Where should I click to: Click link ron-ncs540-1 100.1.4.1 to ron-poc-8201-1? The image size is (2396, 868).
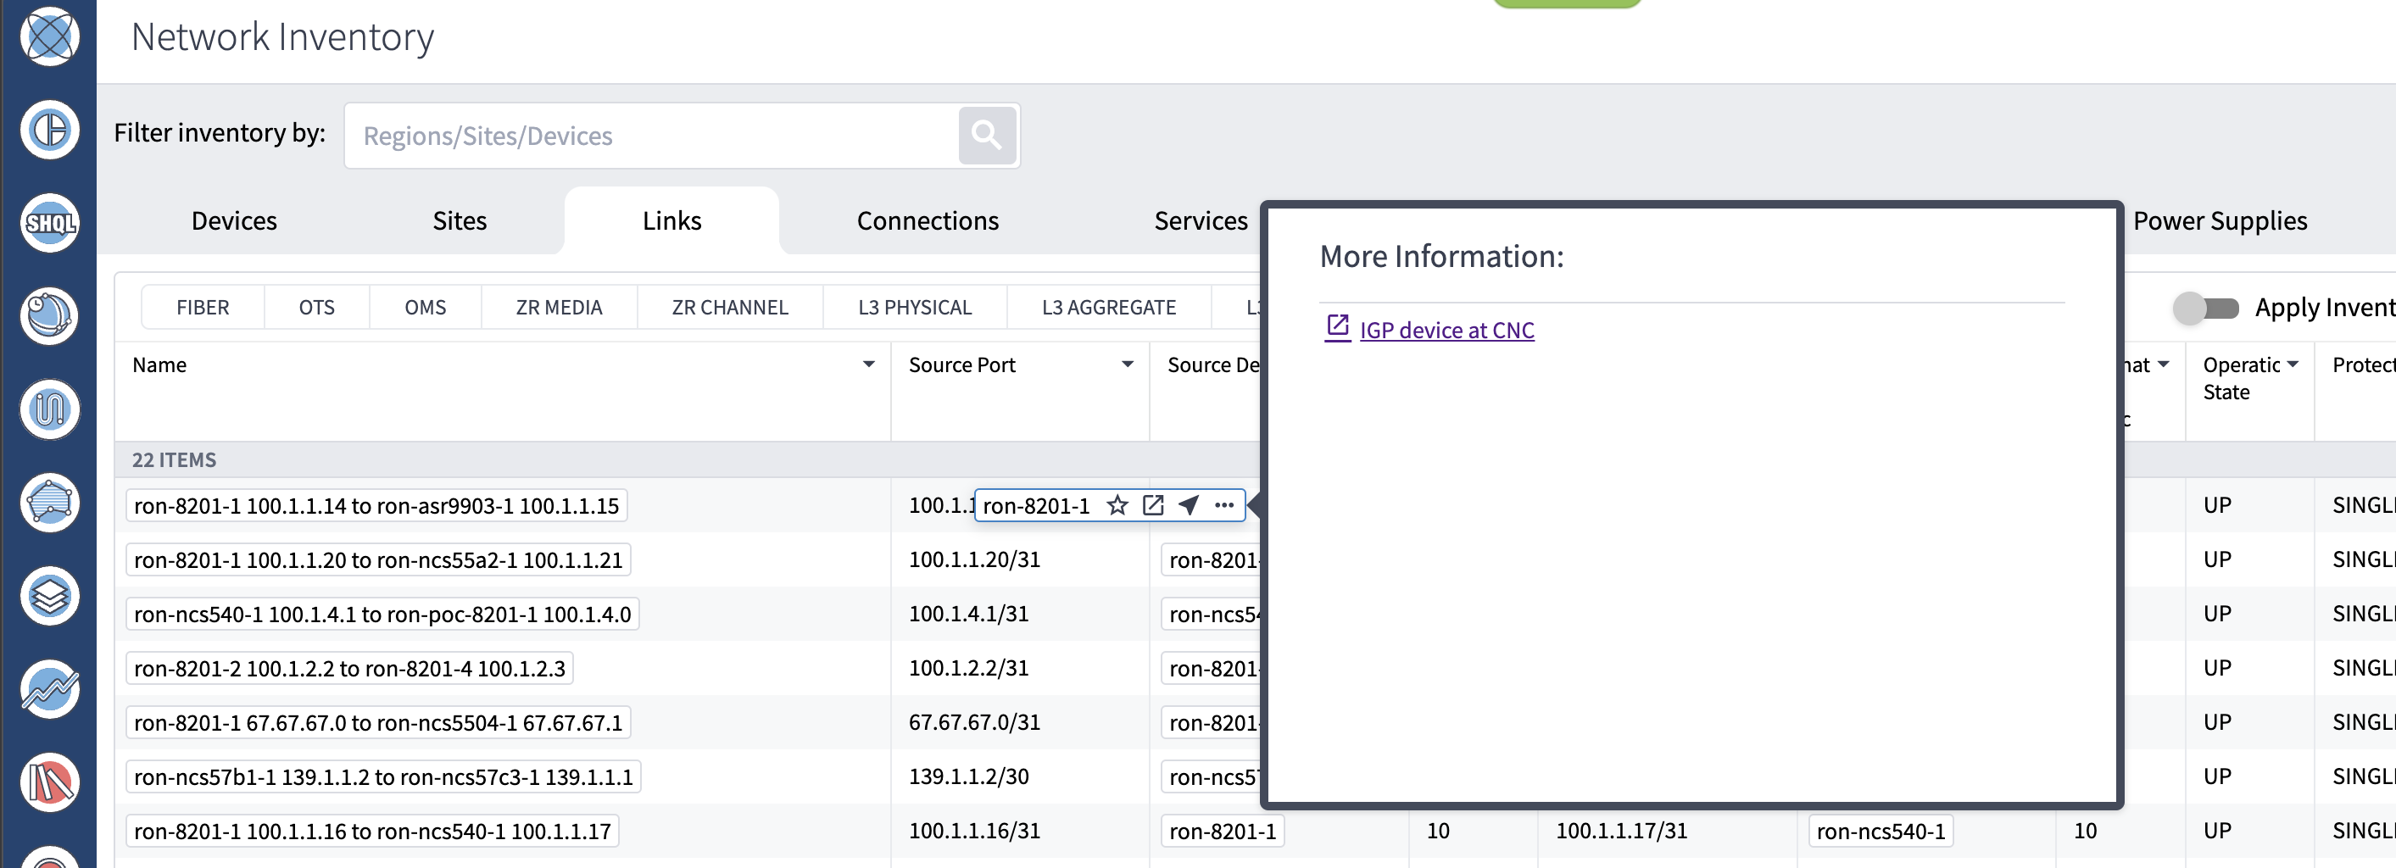pyautogui.click(x=382, y=614)
